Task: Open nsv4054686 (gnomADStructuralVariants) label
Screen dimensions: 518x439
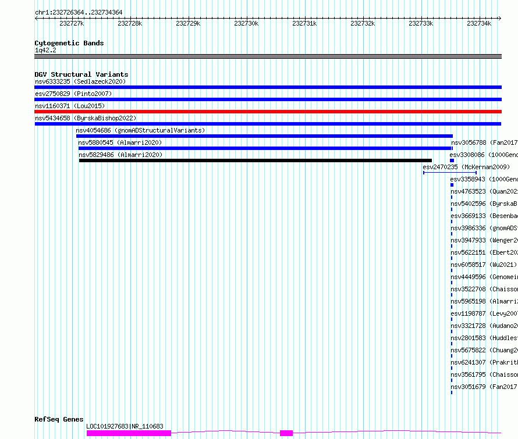Action: (140, 130)
